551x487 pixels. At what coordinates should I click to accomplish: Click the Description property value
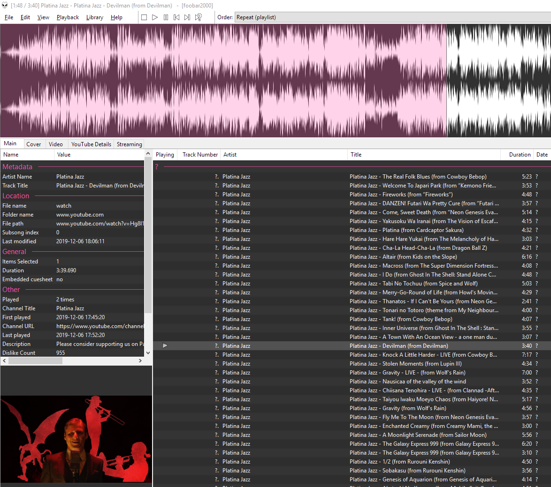click(100, 344)
